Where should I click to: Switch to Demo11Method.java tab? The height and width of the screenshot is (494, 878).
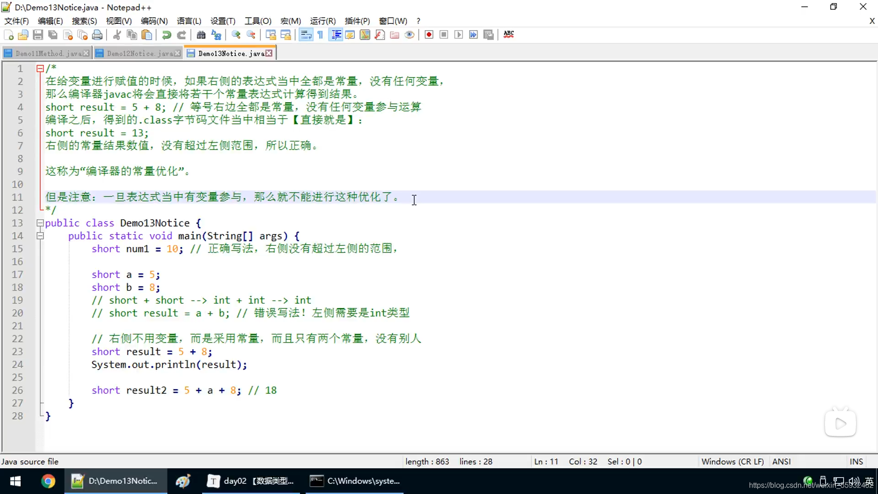coord(48,54)
